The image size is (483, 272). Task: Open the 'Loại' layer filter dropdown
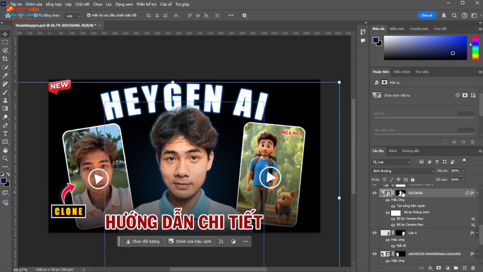[x=391, y=162]
